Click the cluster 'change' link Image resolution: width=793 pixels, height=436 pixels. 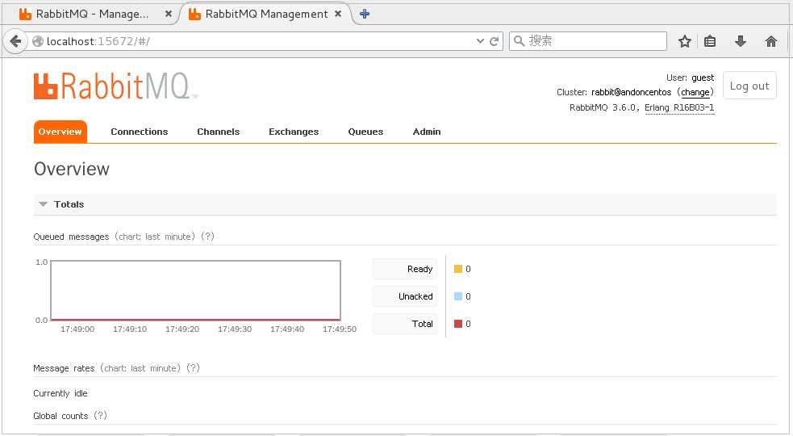(x=695, y=92)
